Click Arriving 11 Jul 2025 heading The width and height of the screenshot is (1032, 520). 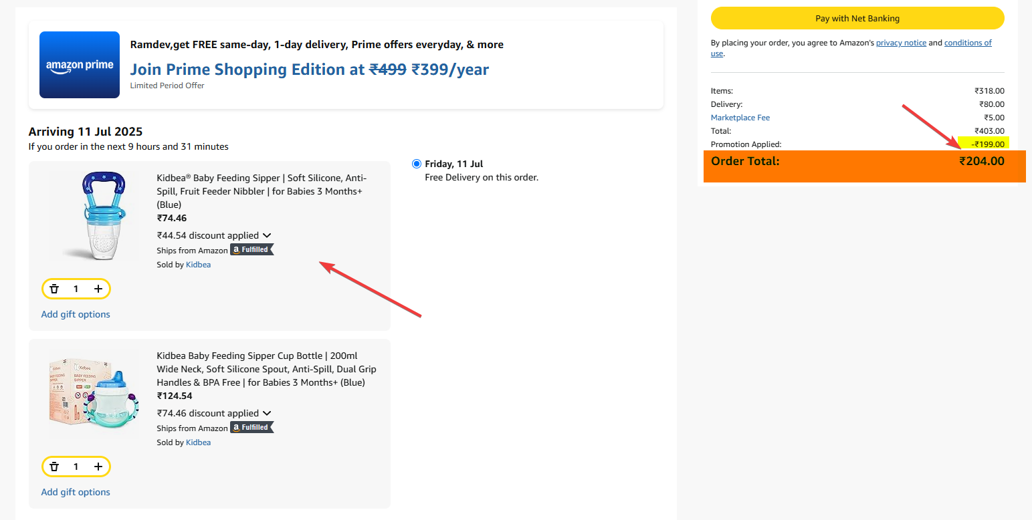click(x=86, y=132)
